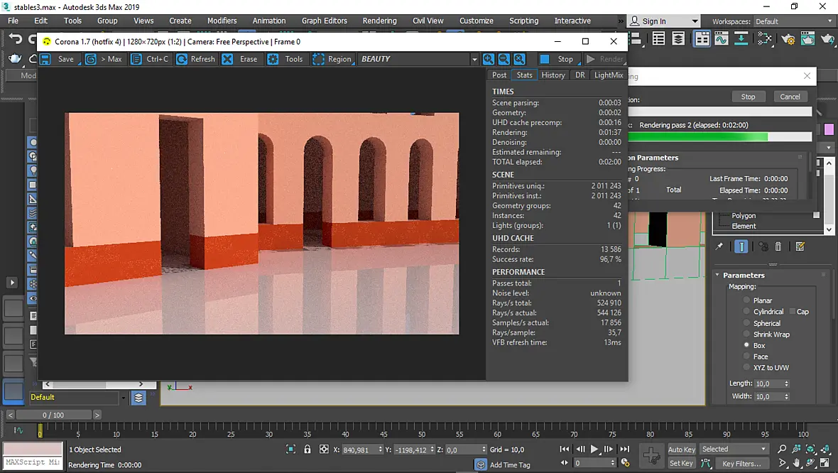Toggle Auto Key mode
This screenshot has width=838, height=473.
[682, 450]
